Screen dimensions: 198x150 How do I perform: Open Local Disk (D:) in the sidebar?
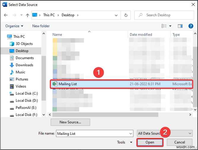coord(27,101)
